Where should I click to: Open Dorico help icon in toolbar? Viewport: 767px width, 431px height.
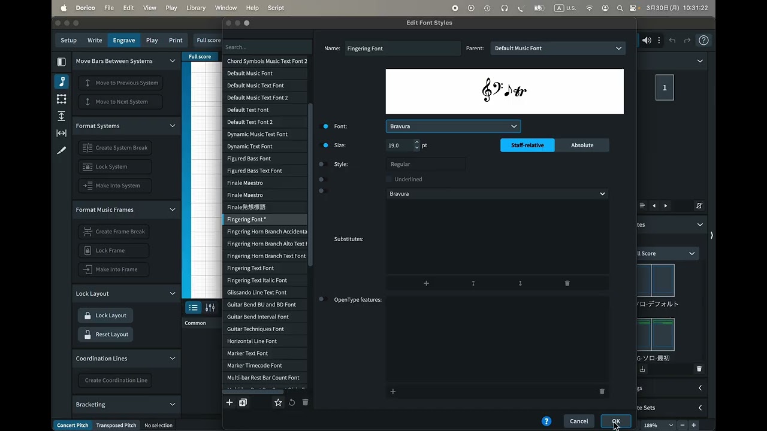coord(703,40)
